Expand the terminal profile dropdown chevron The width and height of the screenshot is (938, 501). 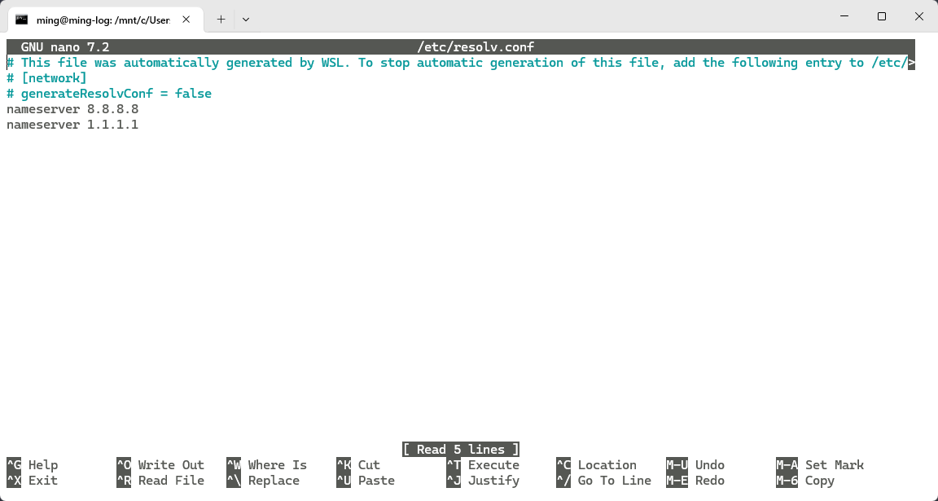pos(246,19)
